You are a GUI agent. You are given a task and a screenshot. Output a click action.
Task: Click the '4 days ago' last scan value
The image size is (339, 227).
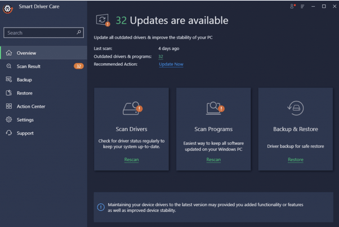pyautogui.click(x=168, y=48)
